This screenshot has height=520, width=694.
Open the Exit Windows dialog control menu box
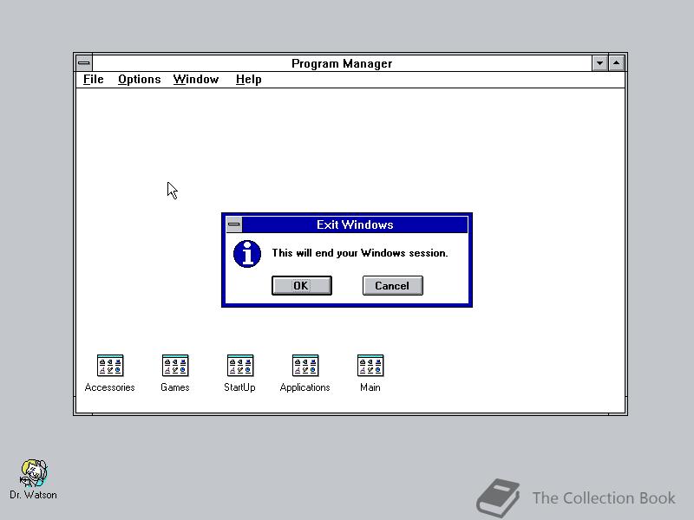point(233,224)
